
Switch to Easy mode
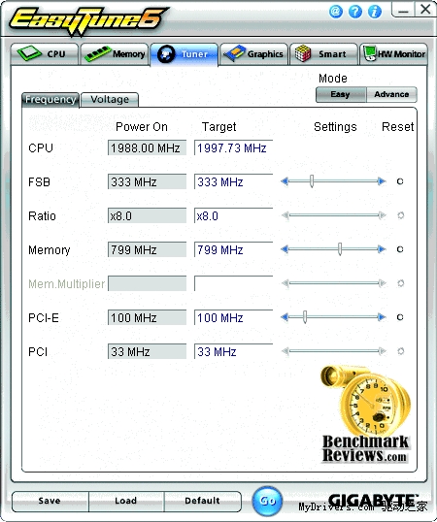click(341, 94)
